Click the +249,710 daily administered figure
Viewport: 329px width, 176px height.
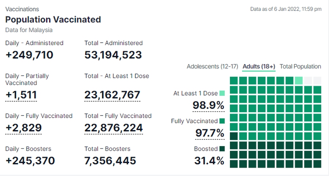tap(29, 55)
